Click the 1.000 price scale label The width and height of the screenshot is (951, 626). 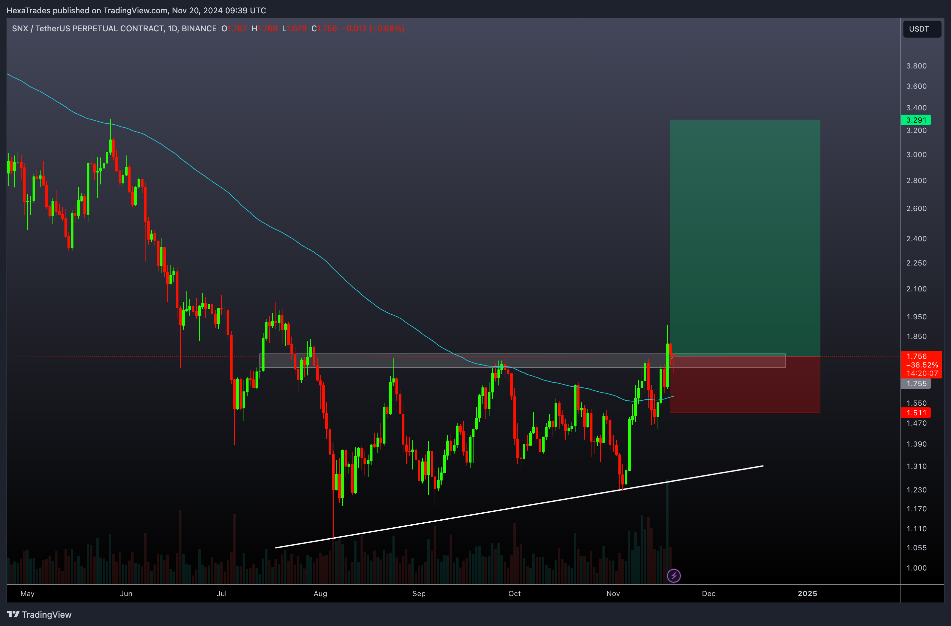point(916,568)
